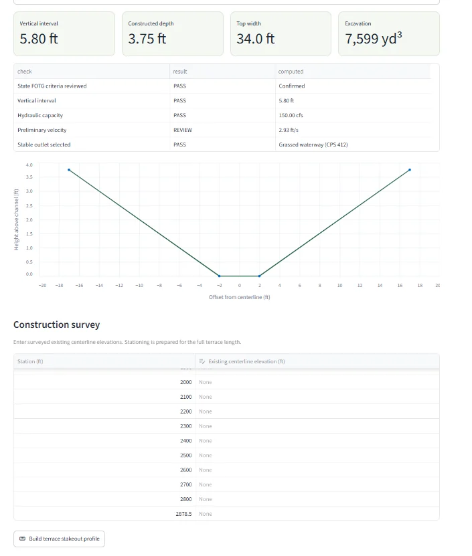Select station cell 2300
The width and height of the screenshot is (472, 556).
[104, 426]
